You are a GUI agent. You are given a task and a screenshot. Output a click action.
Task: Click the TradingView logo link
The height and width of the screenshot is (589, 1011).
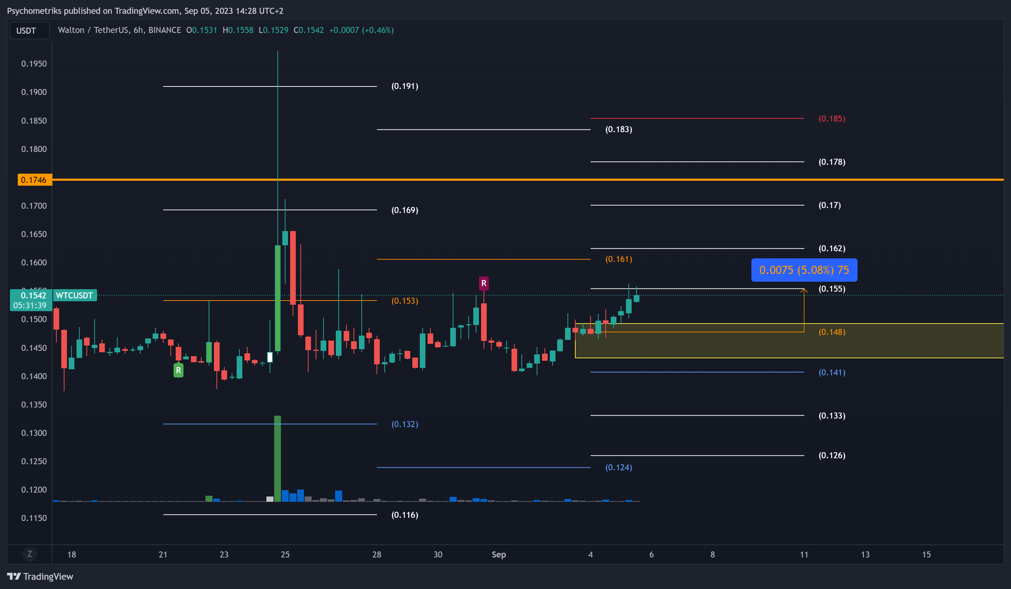pyautogui.click(x=40, y=577)
